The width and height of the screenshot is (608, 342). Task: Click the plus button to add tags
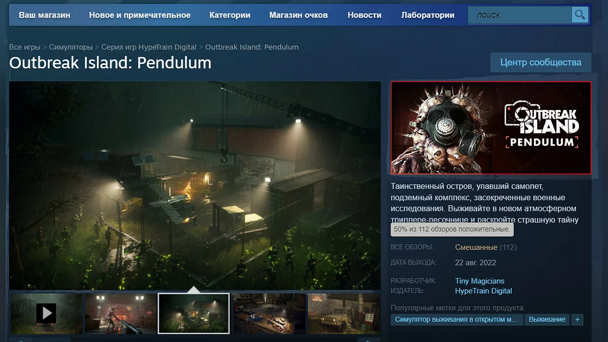[x=577, y=320]
